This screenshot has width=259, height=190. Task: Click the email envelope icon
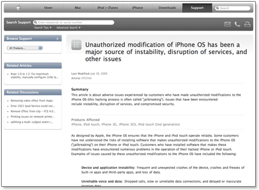click(x=227, y=24)
